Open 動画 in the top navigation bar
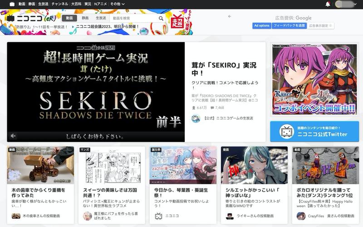363x227 pixels. click(22, 4)
